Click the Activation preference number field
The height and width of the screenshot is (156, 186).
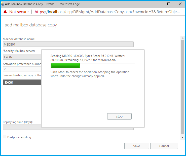coord(22,69)
